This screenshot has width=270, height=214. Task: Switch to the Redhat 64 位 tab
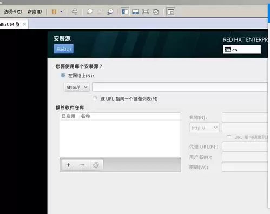[x=10, y=24]
